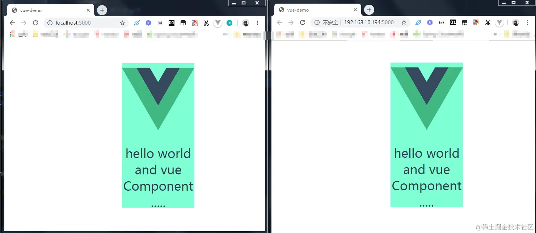Open curly-braces JSON extension in right window
536x233 pixels.
click(441, 22)
